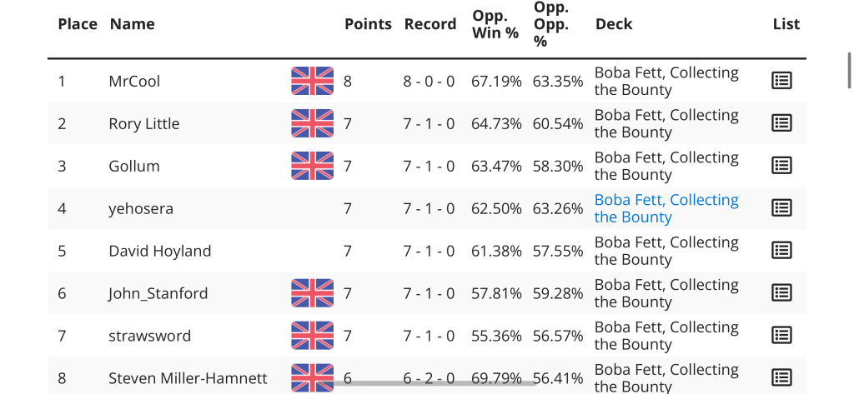This screenshot has height=394, width=854.
Task: Click the UK flag beside Gollum
Action: [312, 166]
